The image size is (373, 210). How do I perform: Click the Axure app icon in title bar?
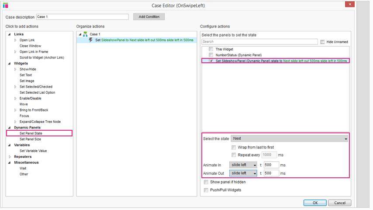click(x=6, y=5)
